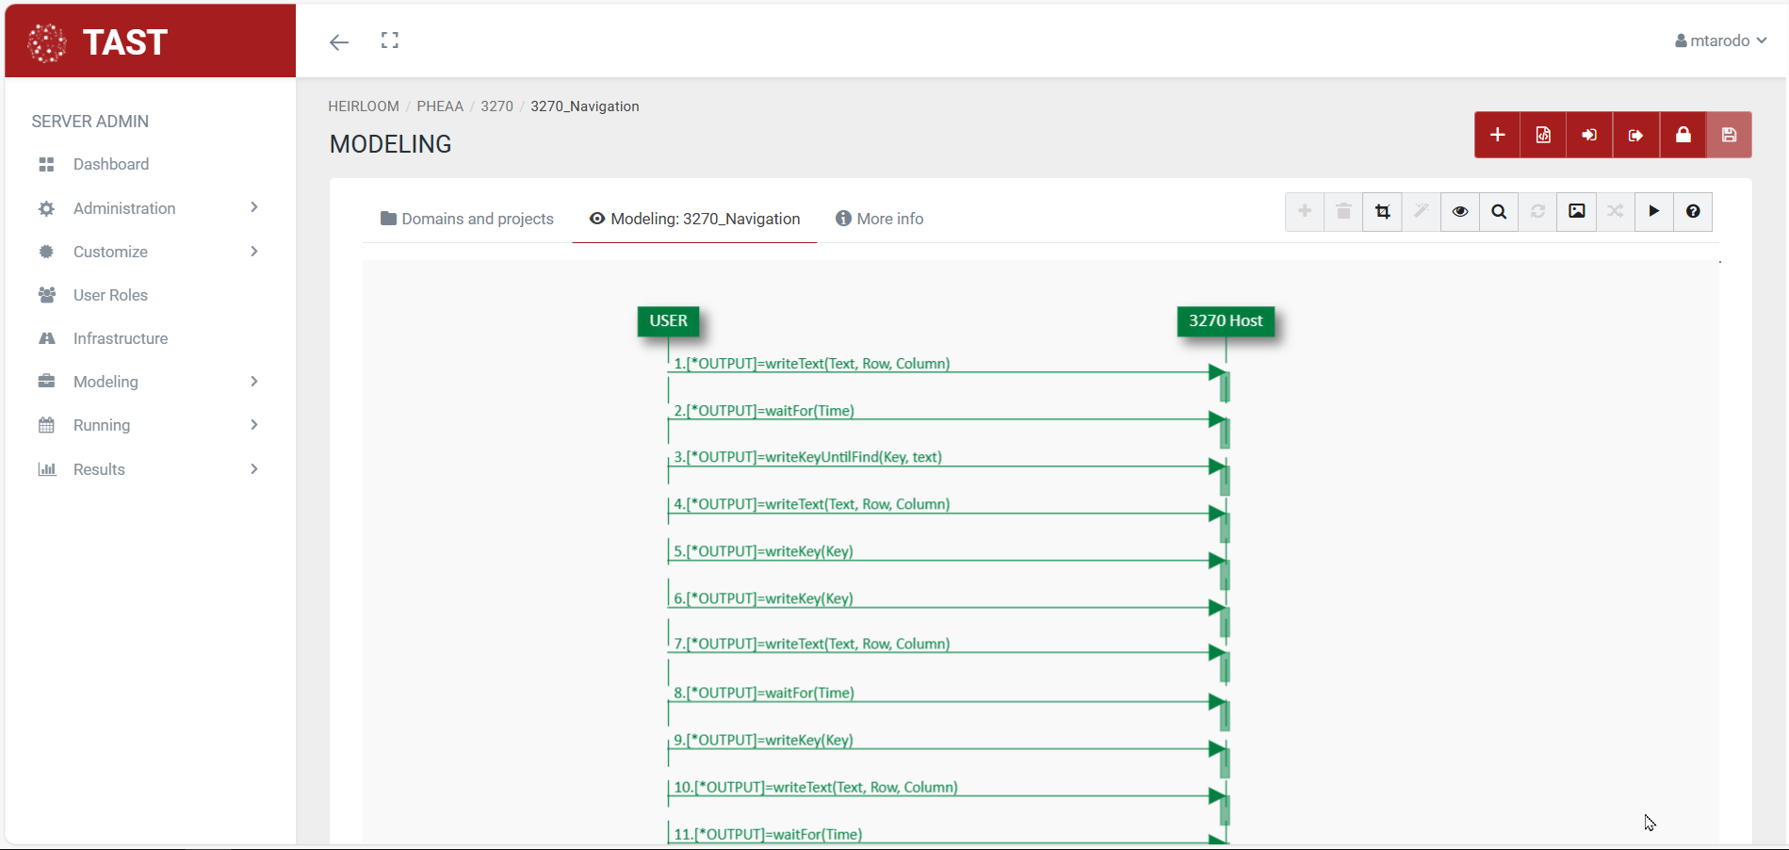
Task: Open the mtarodo user dropdown
Action: 1720,41
